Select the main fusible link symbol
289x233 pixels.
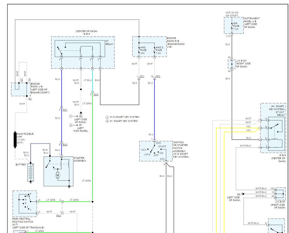pyautogui.click(x=15, y=140)
